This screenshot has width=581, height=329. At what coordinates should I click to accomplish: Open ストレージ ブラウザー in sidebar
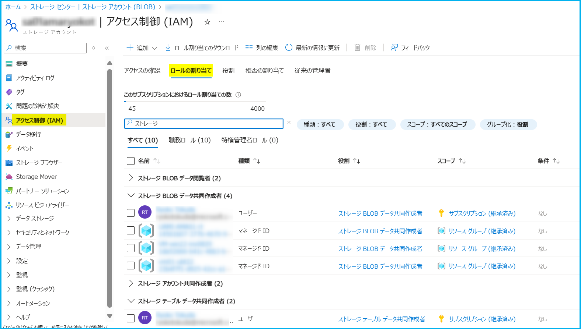point(39,163)
